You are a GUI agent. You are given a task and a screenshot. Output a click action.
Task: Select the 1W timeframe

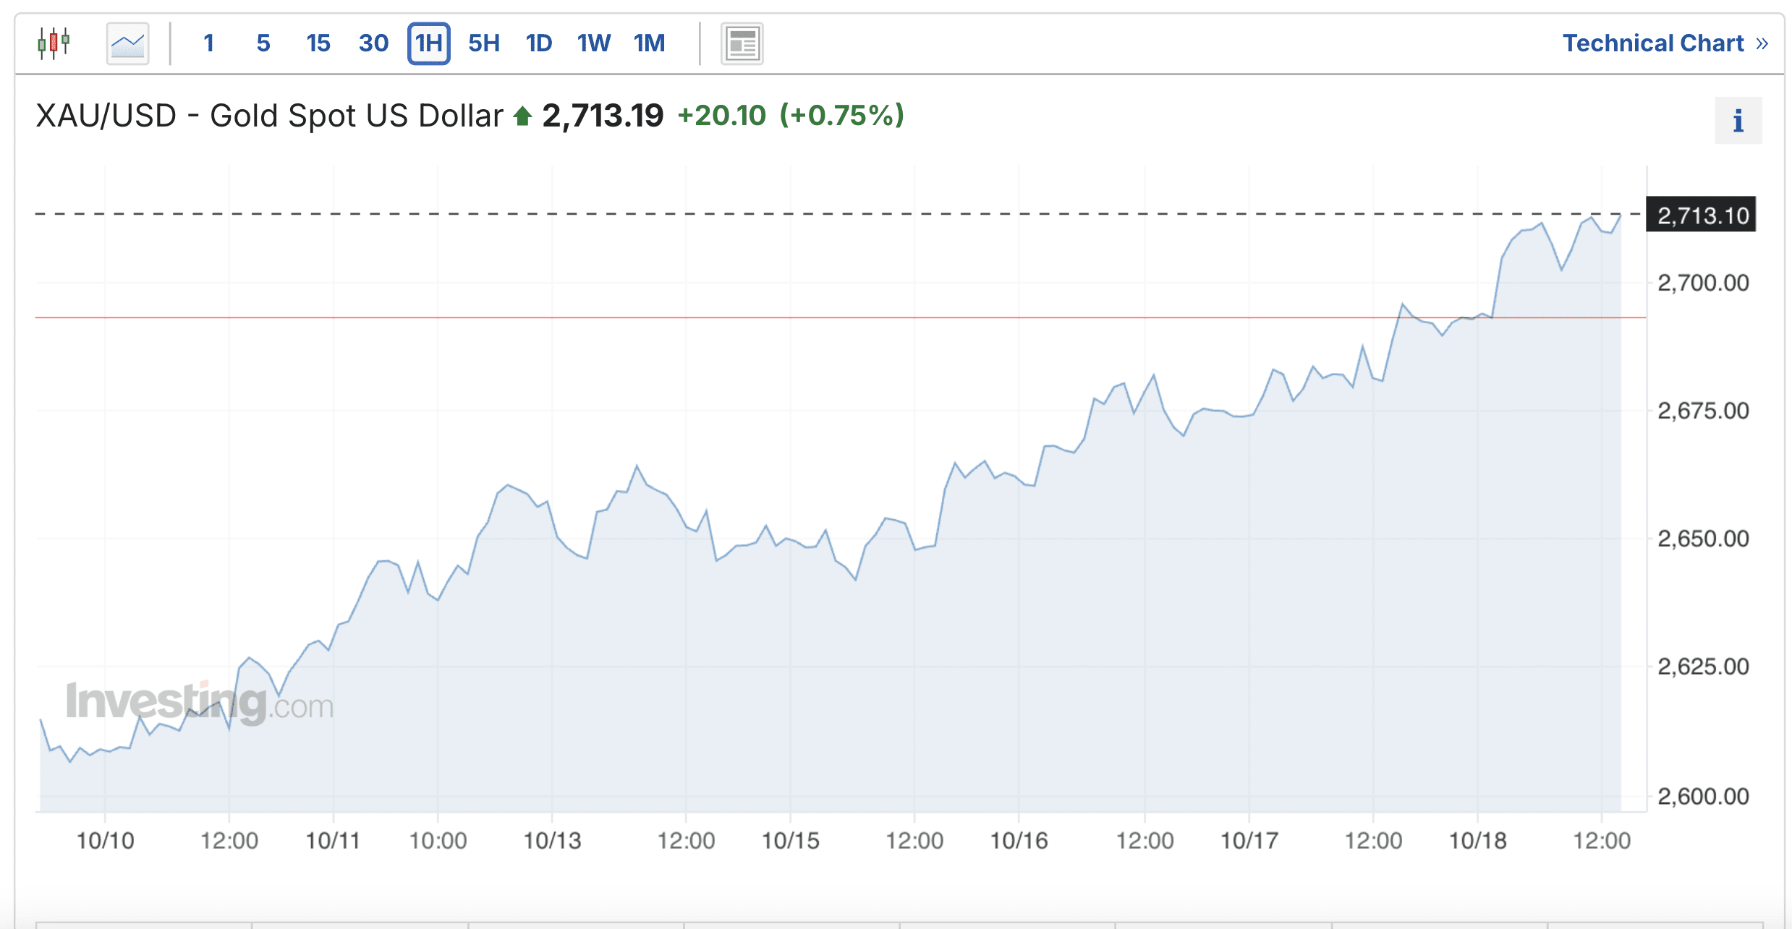click(x=594, y=43)
